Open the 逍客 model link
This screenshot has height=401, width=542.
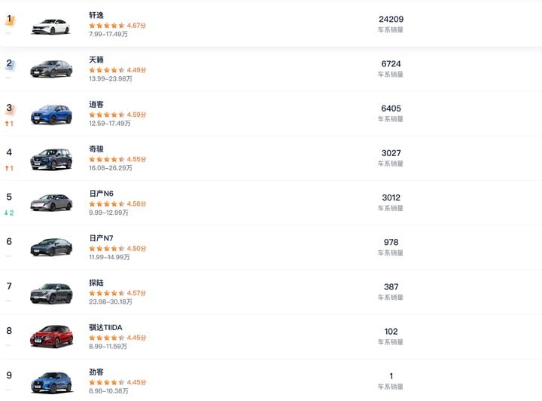96,104
